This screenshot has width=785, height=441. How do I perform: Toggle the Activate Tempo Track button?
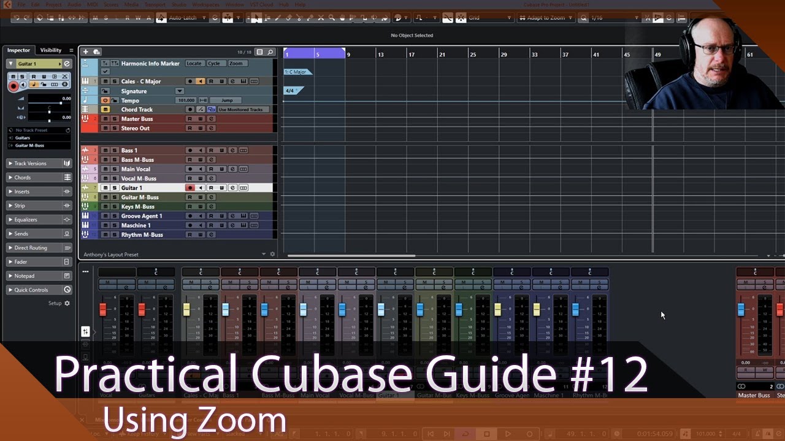point(105,100)
